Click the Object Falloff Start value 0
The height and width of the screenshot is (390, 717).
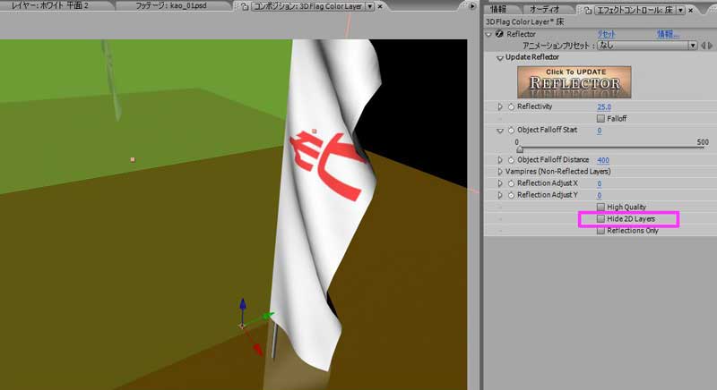[x=600, y=131]
